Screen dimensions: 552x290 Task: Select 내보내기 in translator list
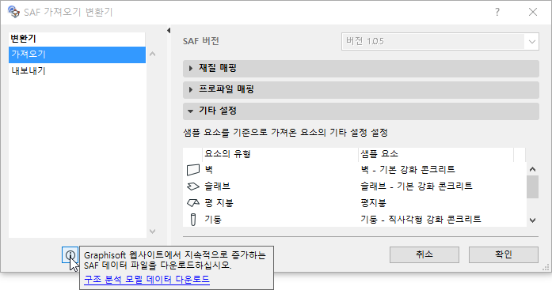click(x=77, y=71)
